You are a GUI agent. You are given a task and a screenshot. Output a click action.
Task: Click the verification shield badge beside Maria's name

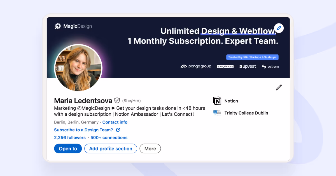coord(117,101)
